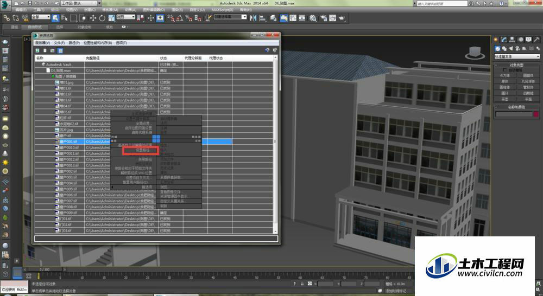
Task: Enable the 自动栅格 checkbox
Action: click(505, 70)
